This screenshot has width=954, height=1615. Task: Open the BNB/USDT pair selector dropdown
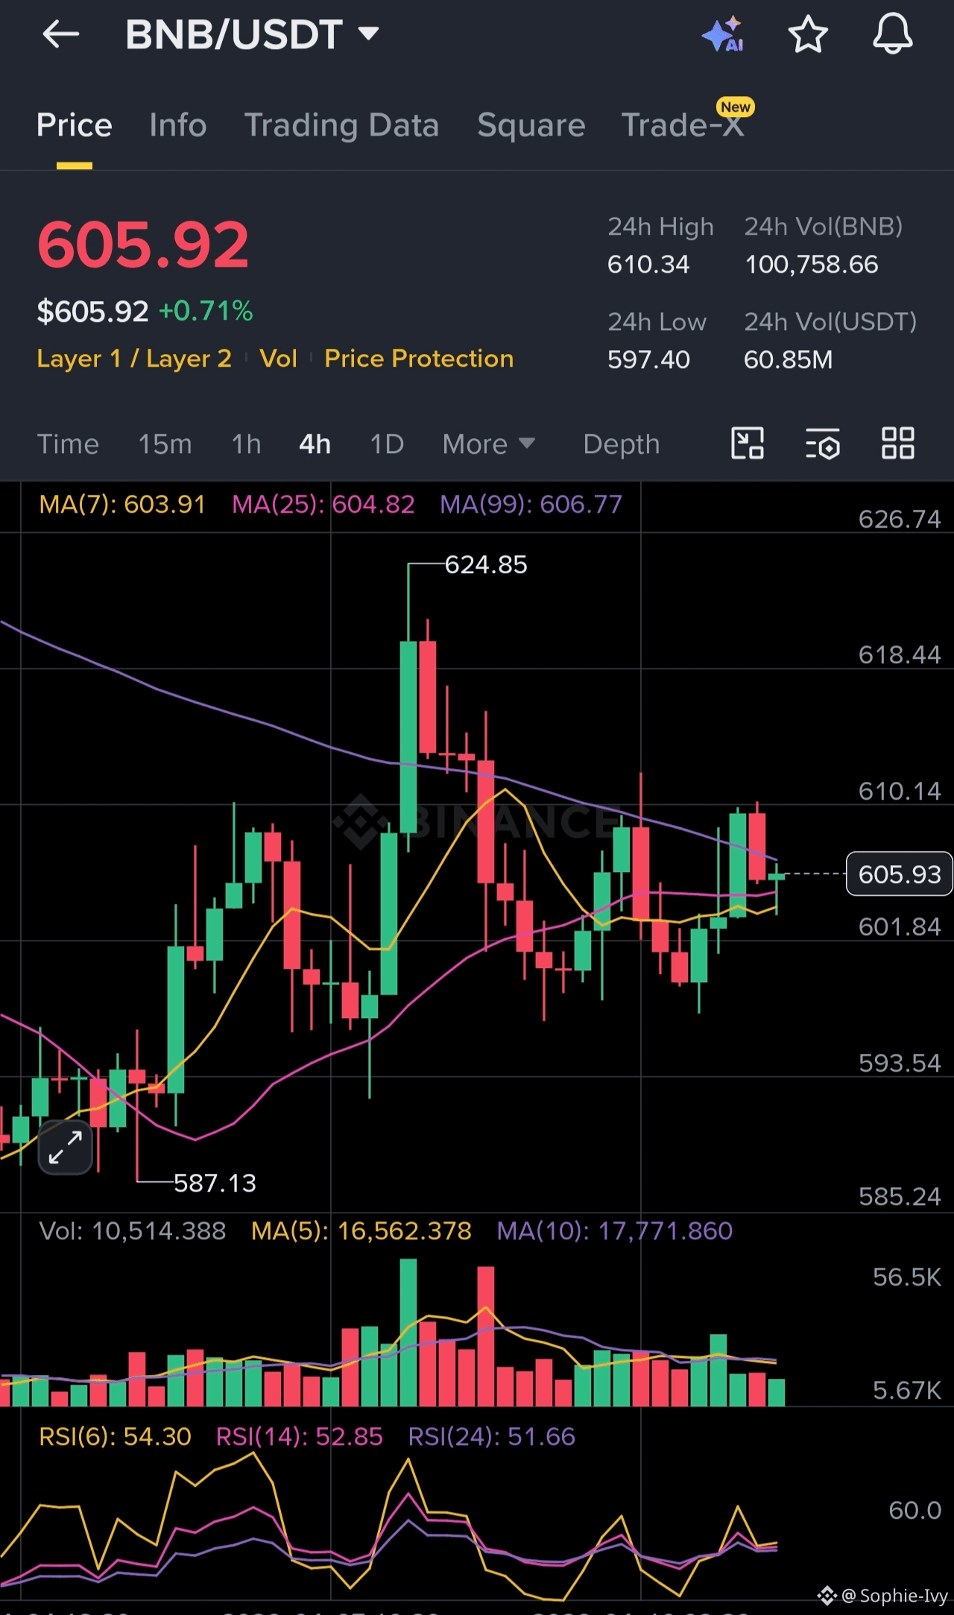tap(252, 34)
